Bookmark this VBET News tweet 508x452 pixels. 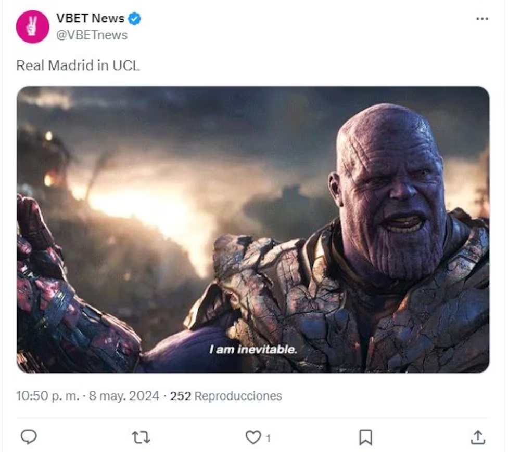[365, 437]
